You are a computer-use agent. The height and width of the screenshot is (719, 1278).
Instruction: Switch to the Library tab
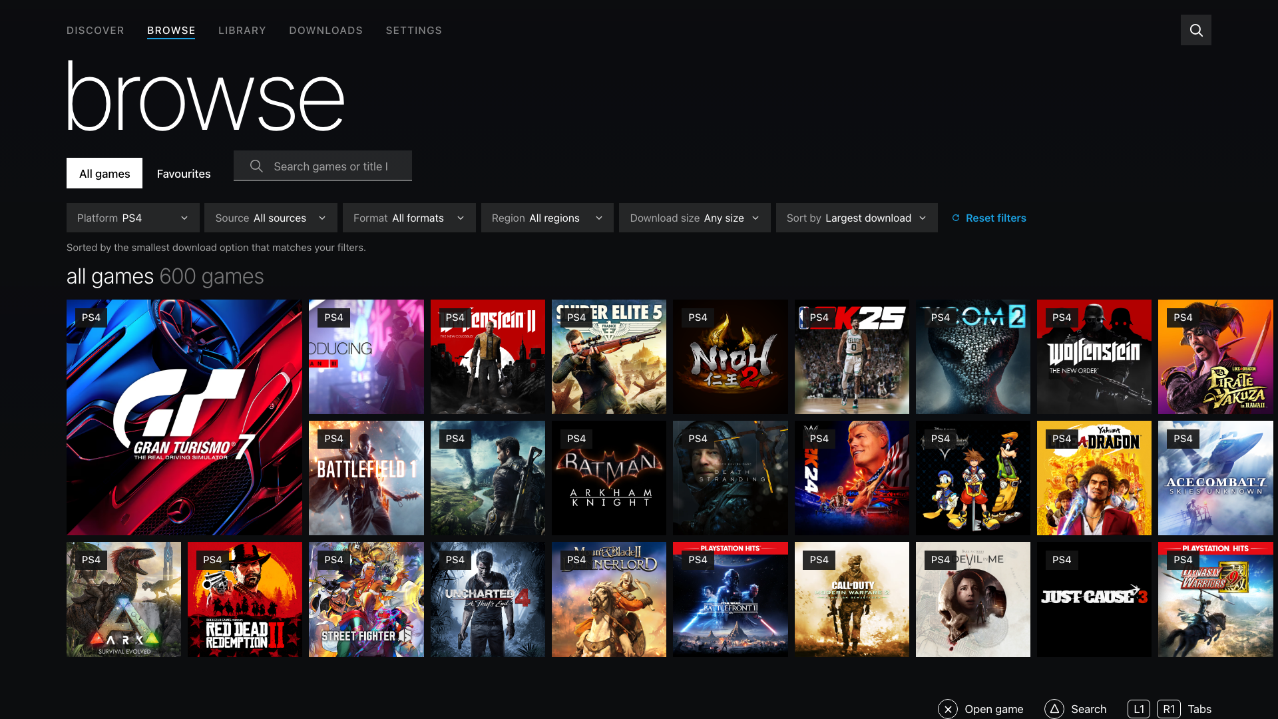[242, 31]
